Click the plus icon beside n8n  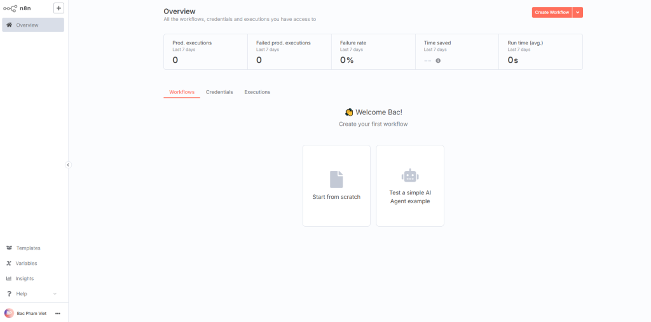pos(58,8)
